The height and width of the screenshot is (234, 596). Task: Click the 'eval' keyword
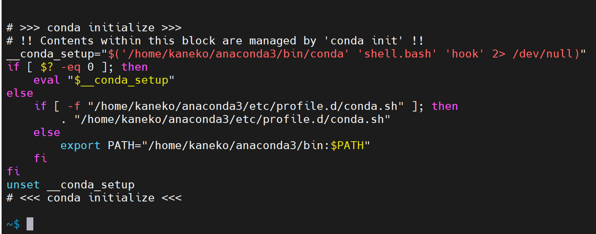[47, 80]
